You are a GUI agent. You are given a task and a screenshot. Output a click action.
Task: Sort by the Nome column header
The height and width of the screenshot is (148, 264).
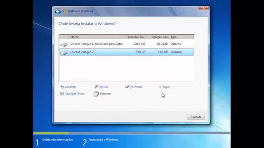pos(97,37)
